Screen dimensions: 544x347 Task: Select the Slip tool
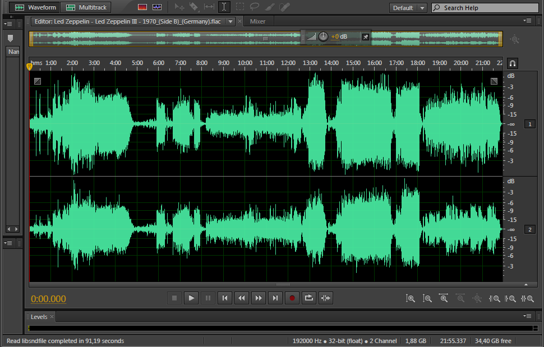tap(209, 7)
